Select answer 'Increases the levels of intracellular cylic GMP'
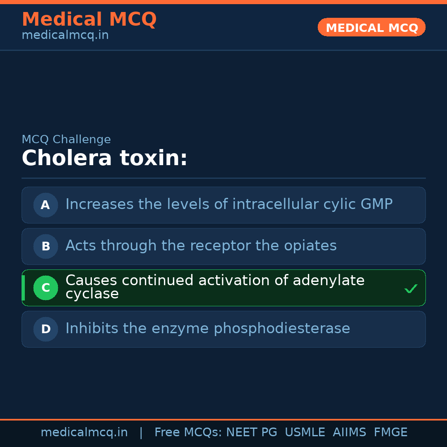 (229, 204)
